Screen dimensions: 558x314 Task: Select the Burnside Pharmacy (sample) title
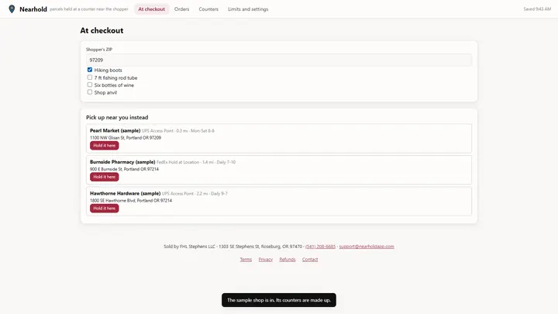(x=122, y=162)
